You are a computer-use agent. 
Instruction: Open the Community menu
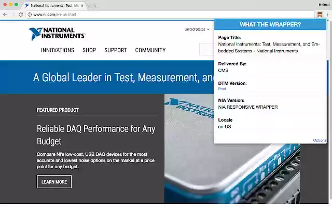pyautogui.click(x=150, y=50)
